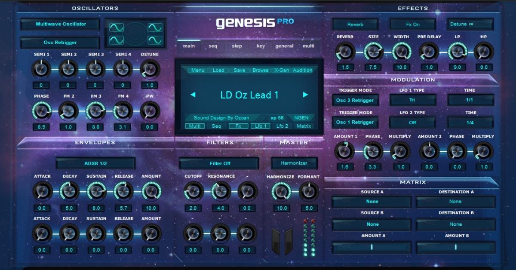Click the PW oscillator knob

coord(150,111)
